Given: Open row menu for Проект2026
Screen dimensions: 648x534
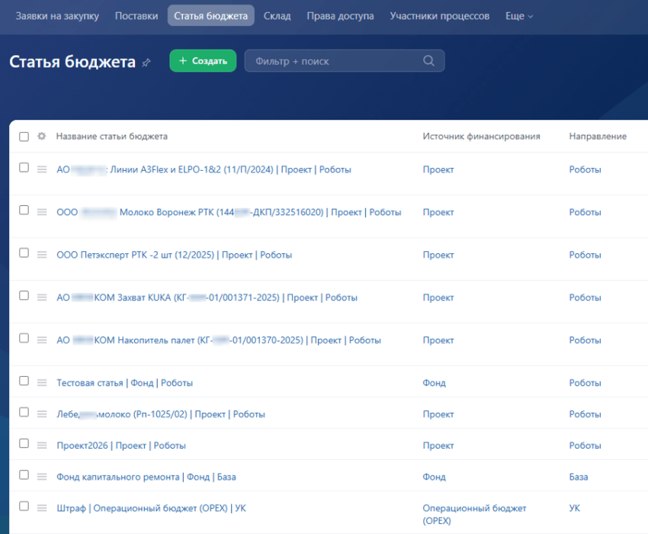Looking at the screenshot, I should click(42, 445).
